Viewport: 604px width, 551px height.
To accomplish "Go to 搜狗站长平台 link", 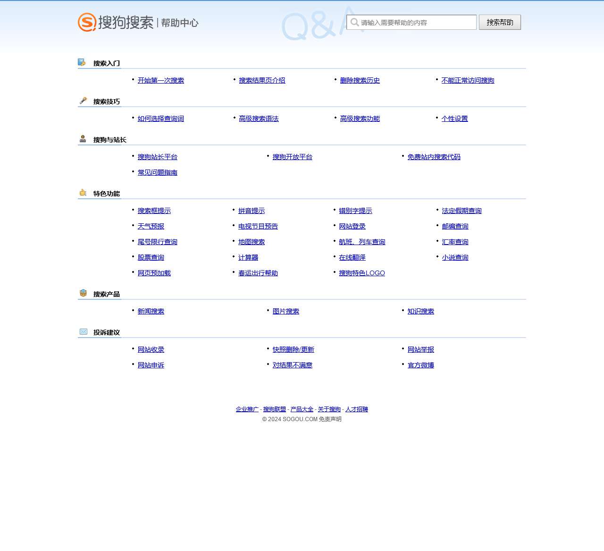I will [158, 157].
